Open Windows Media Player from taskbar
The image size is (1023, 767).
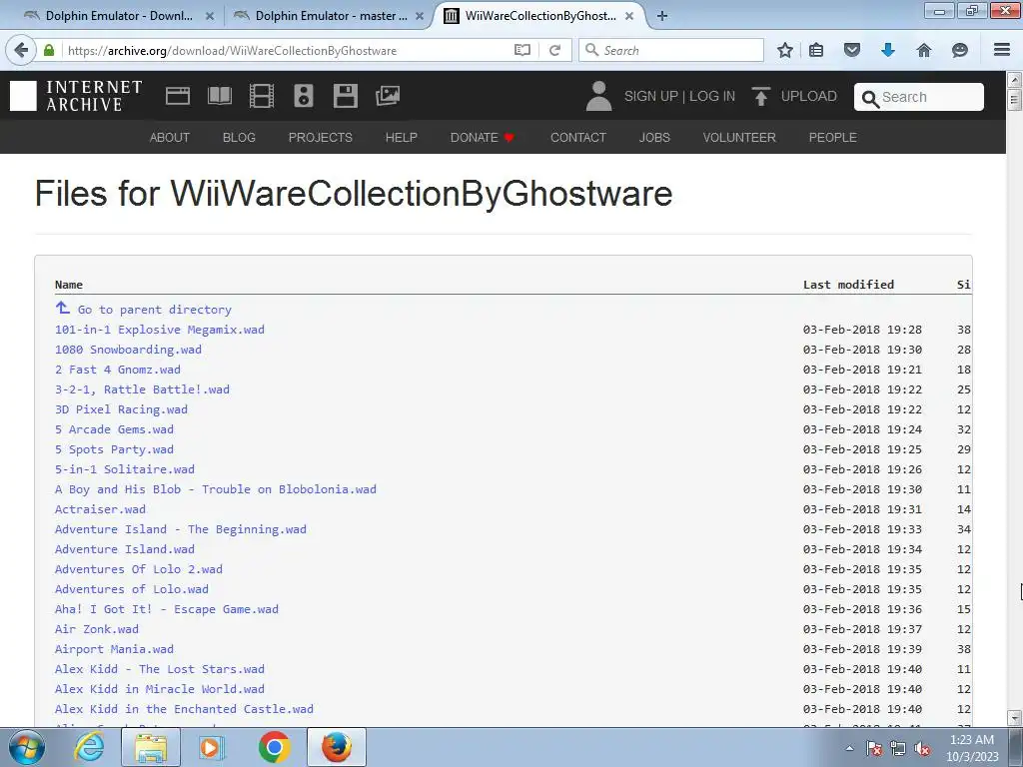pos(210,747)
